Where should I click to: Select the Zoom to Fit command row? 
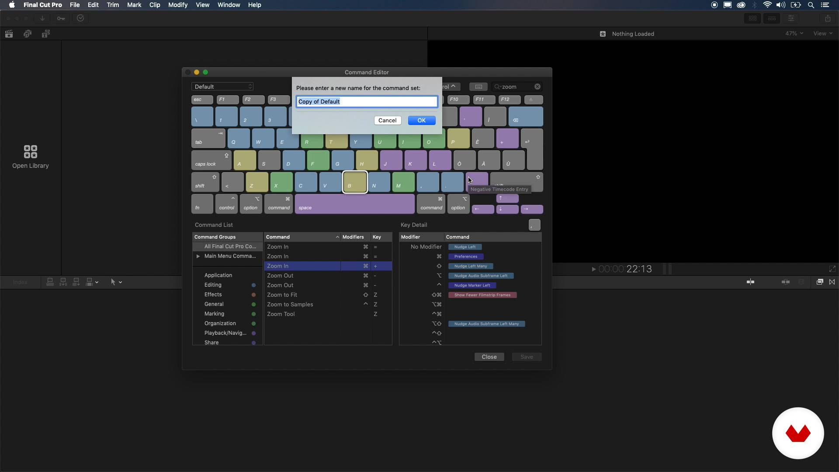coord(328,295)
